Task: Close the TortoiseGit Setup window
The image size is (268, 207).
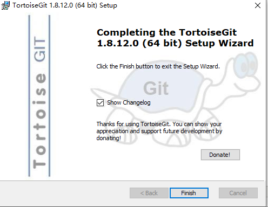Action: tap(258, 5)
